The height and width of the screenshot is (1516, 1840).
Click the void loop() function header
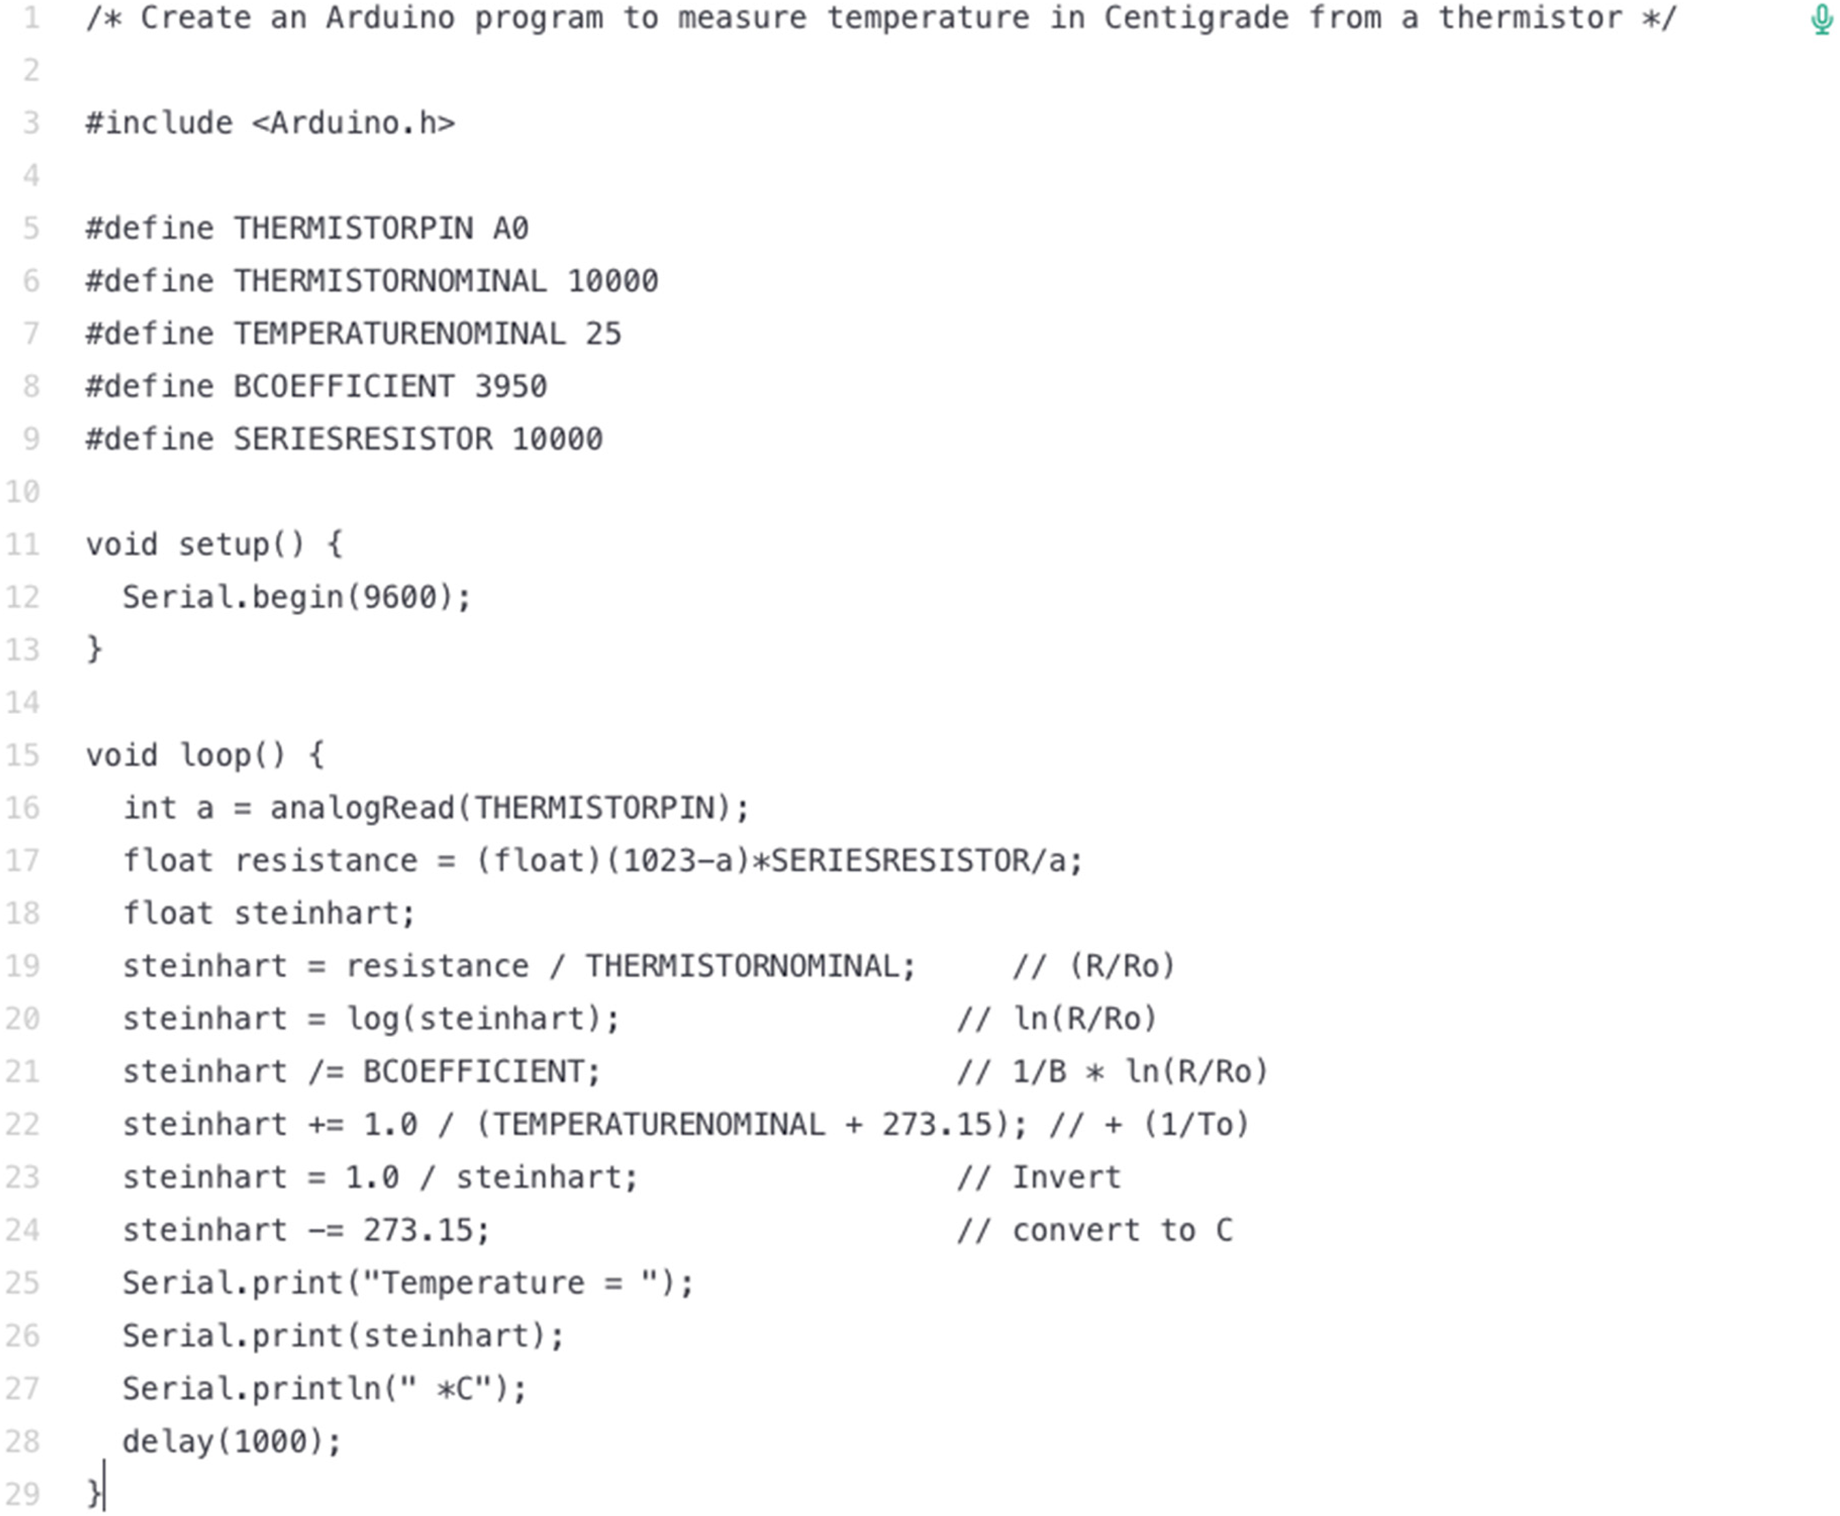click(205, 756)
